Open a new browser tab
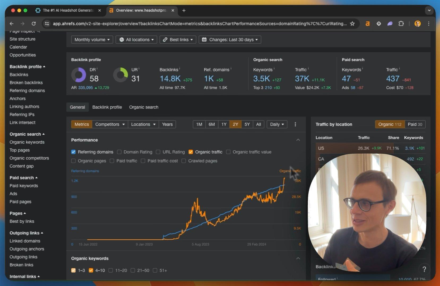The width and height of the screenshot is (440, 286). coord(184,10)
